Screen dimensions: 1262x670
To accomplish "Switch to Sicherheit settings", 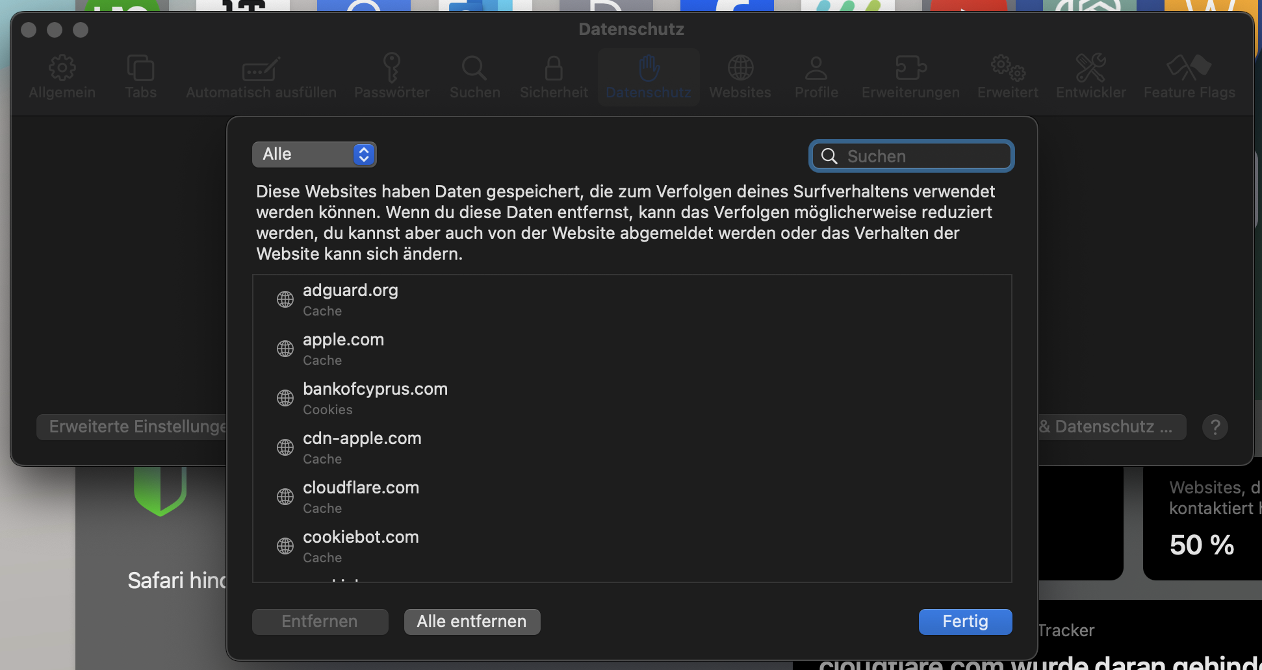I will pos(553,76).
